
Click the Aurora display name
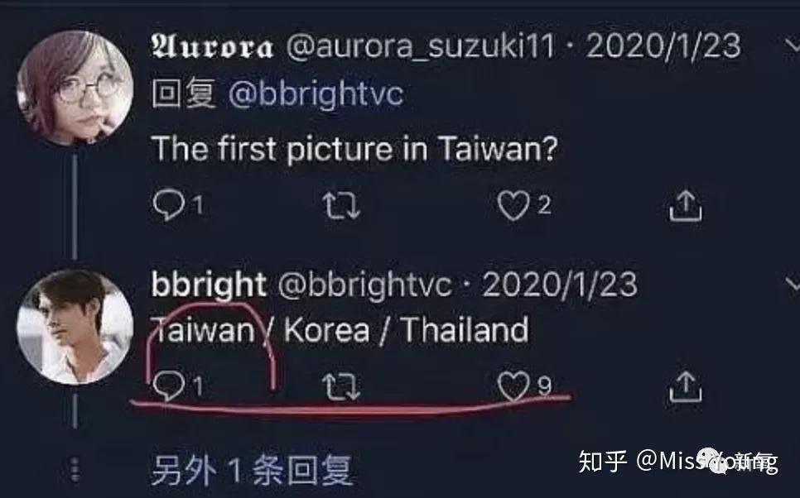212,47
